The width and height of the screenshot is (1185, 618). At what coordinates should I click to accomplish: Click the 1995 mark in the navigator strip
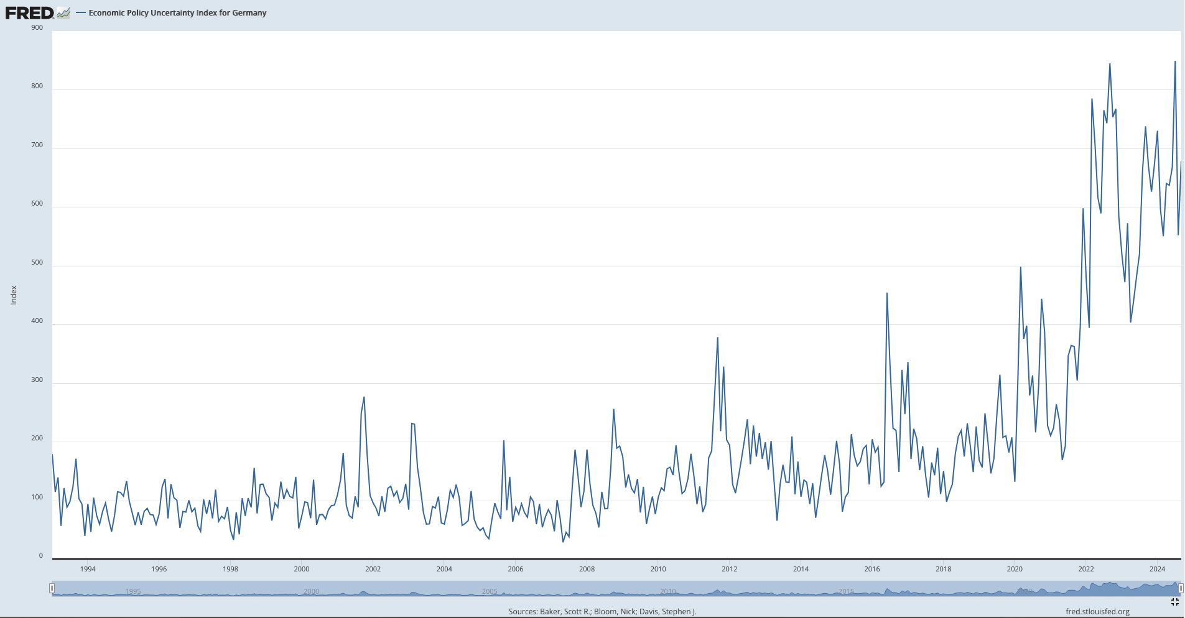[x=133, y=591]
